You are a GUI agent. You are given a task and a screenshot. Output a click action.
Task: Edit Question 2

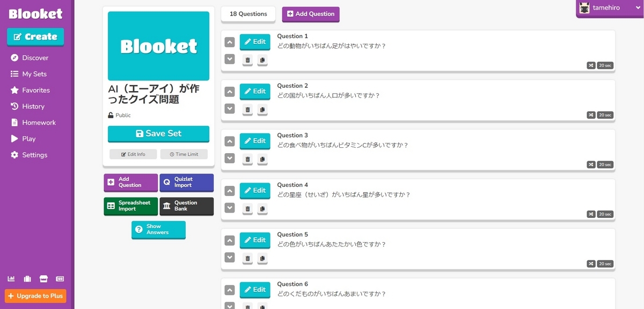click(255, 91)
